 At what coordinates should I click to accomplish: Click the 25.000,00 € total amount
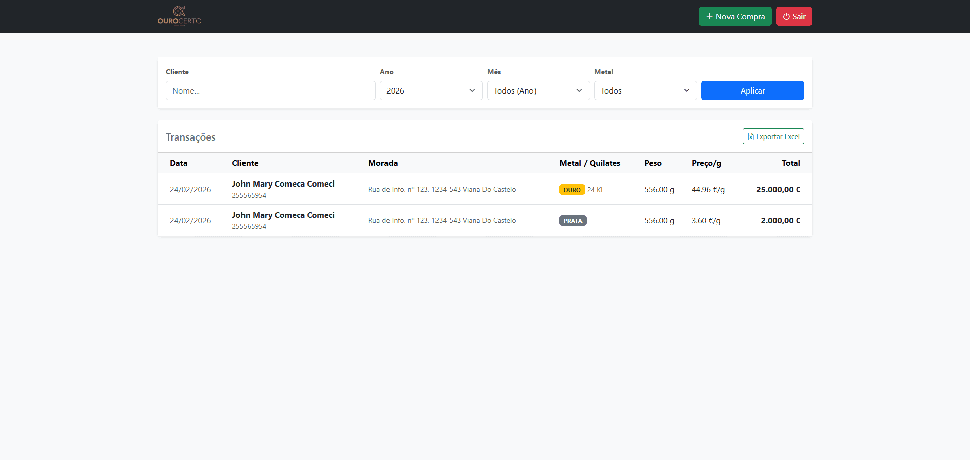click(x=778, y=190)
